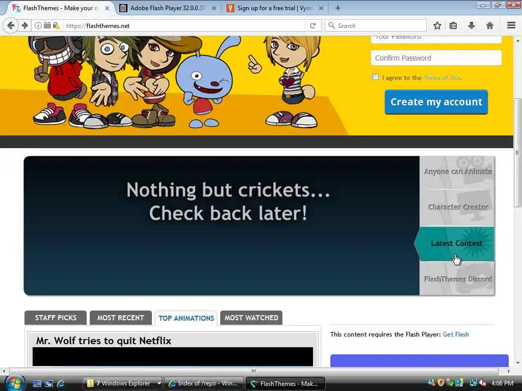Open Windows Explorer taskbar button
Screen dimensions: 522x391
pyautogui.click(x=122, y=383)
